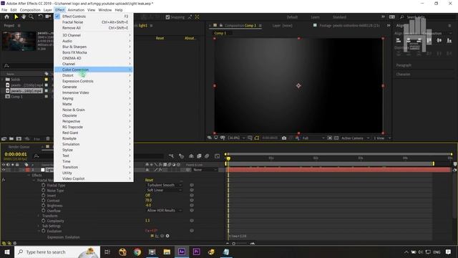
Task: Click the shy layers icon in timeline
Action: pyautogui.click(x=191, y=156)
